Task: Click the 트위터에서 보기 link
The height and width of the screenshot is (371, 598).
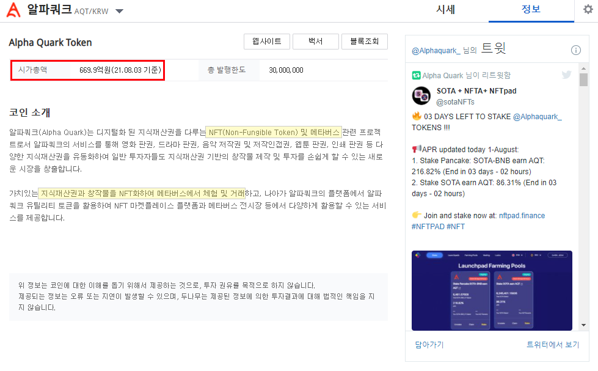Action: pos(553,345)
